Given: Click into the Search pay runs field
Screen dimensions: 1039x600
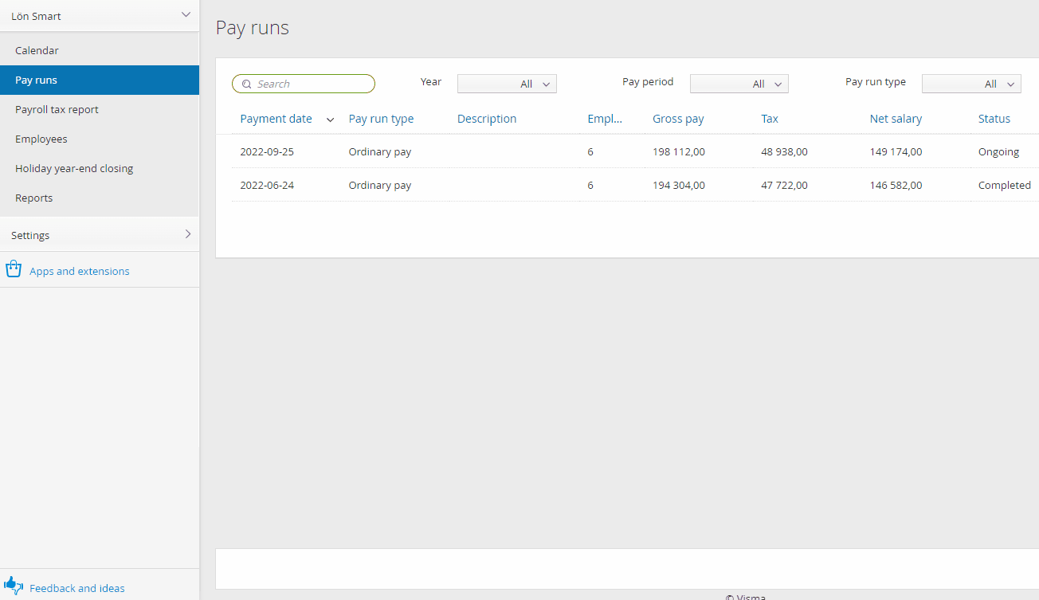Looking at the screenshot, I should (x=312, y=84).
